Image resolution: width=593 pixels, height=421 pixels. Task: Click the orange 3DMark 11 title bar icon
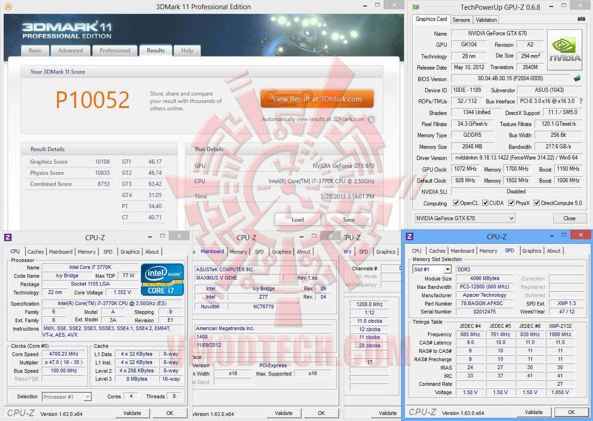(8, 7)
